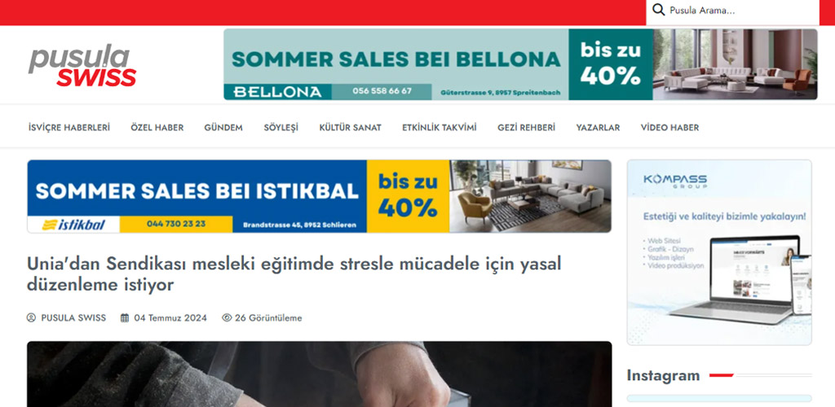The width and height of the screenshot is (835, 407).
Task: Click the eye views icon
Action: pyautogui.click(x=227, y=317)
